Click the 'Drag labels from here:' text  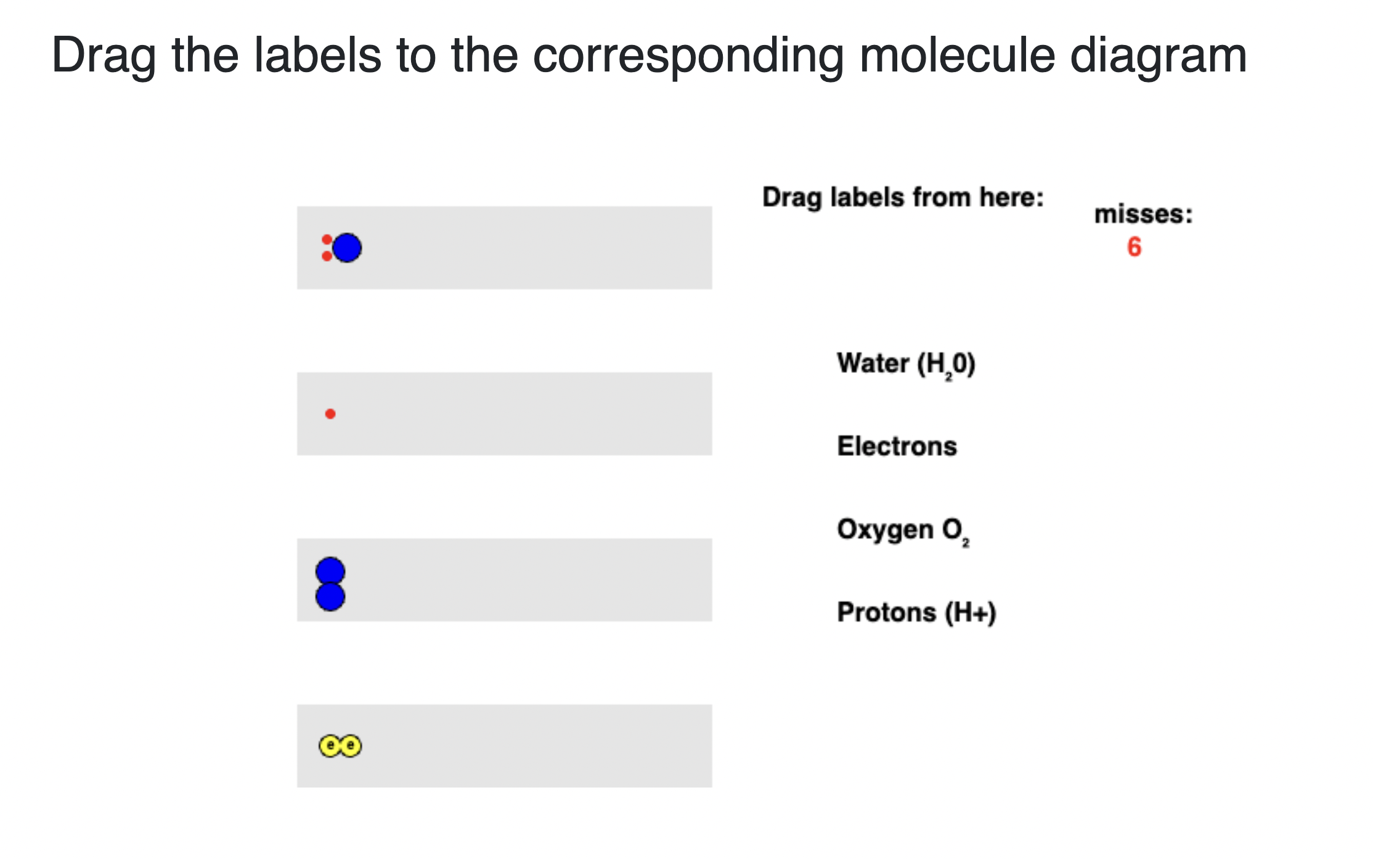point(903,198)
